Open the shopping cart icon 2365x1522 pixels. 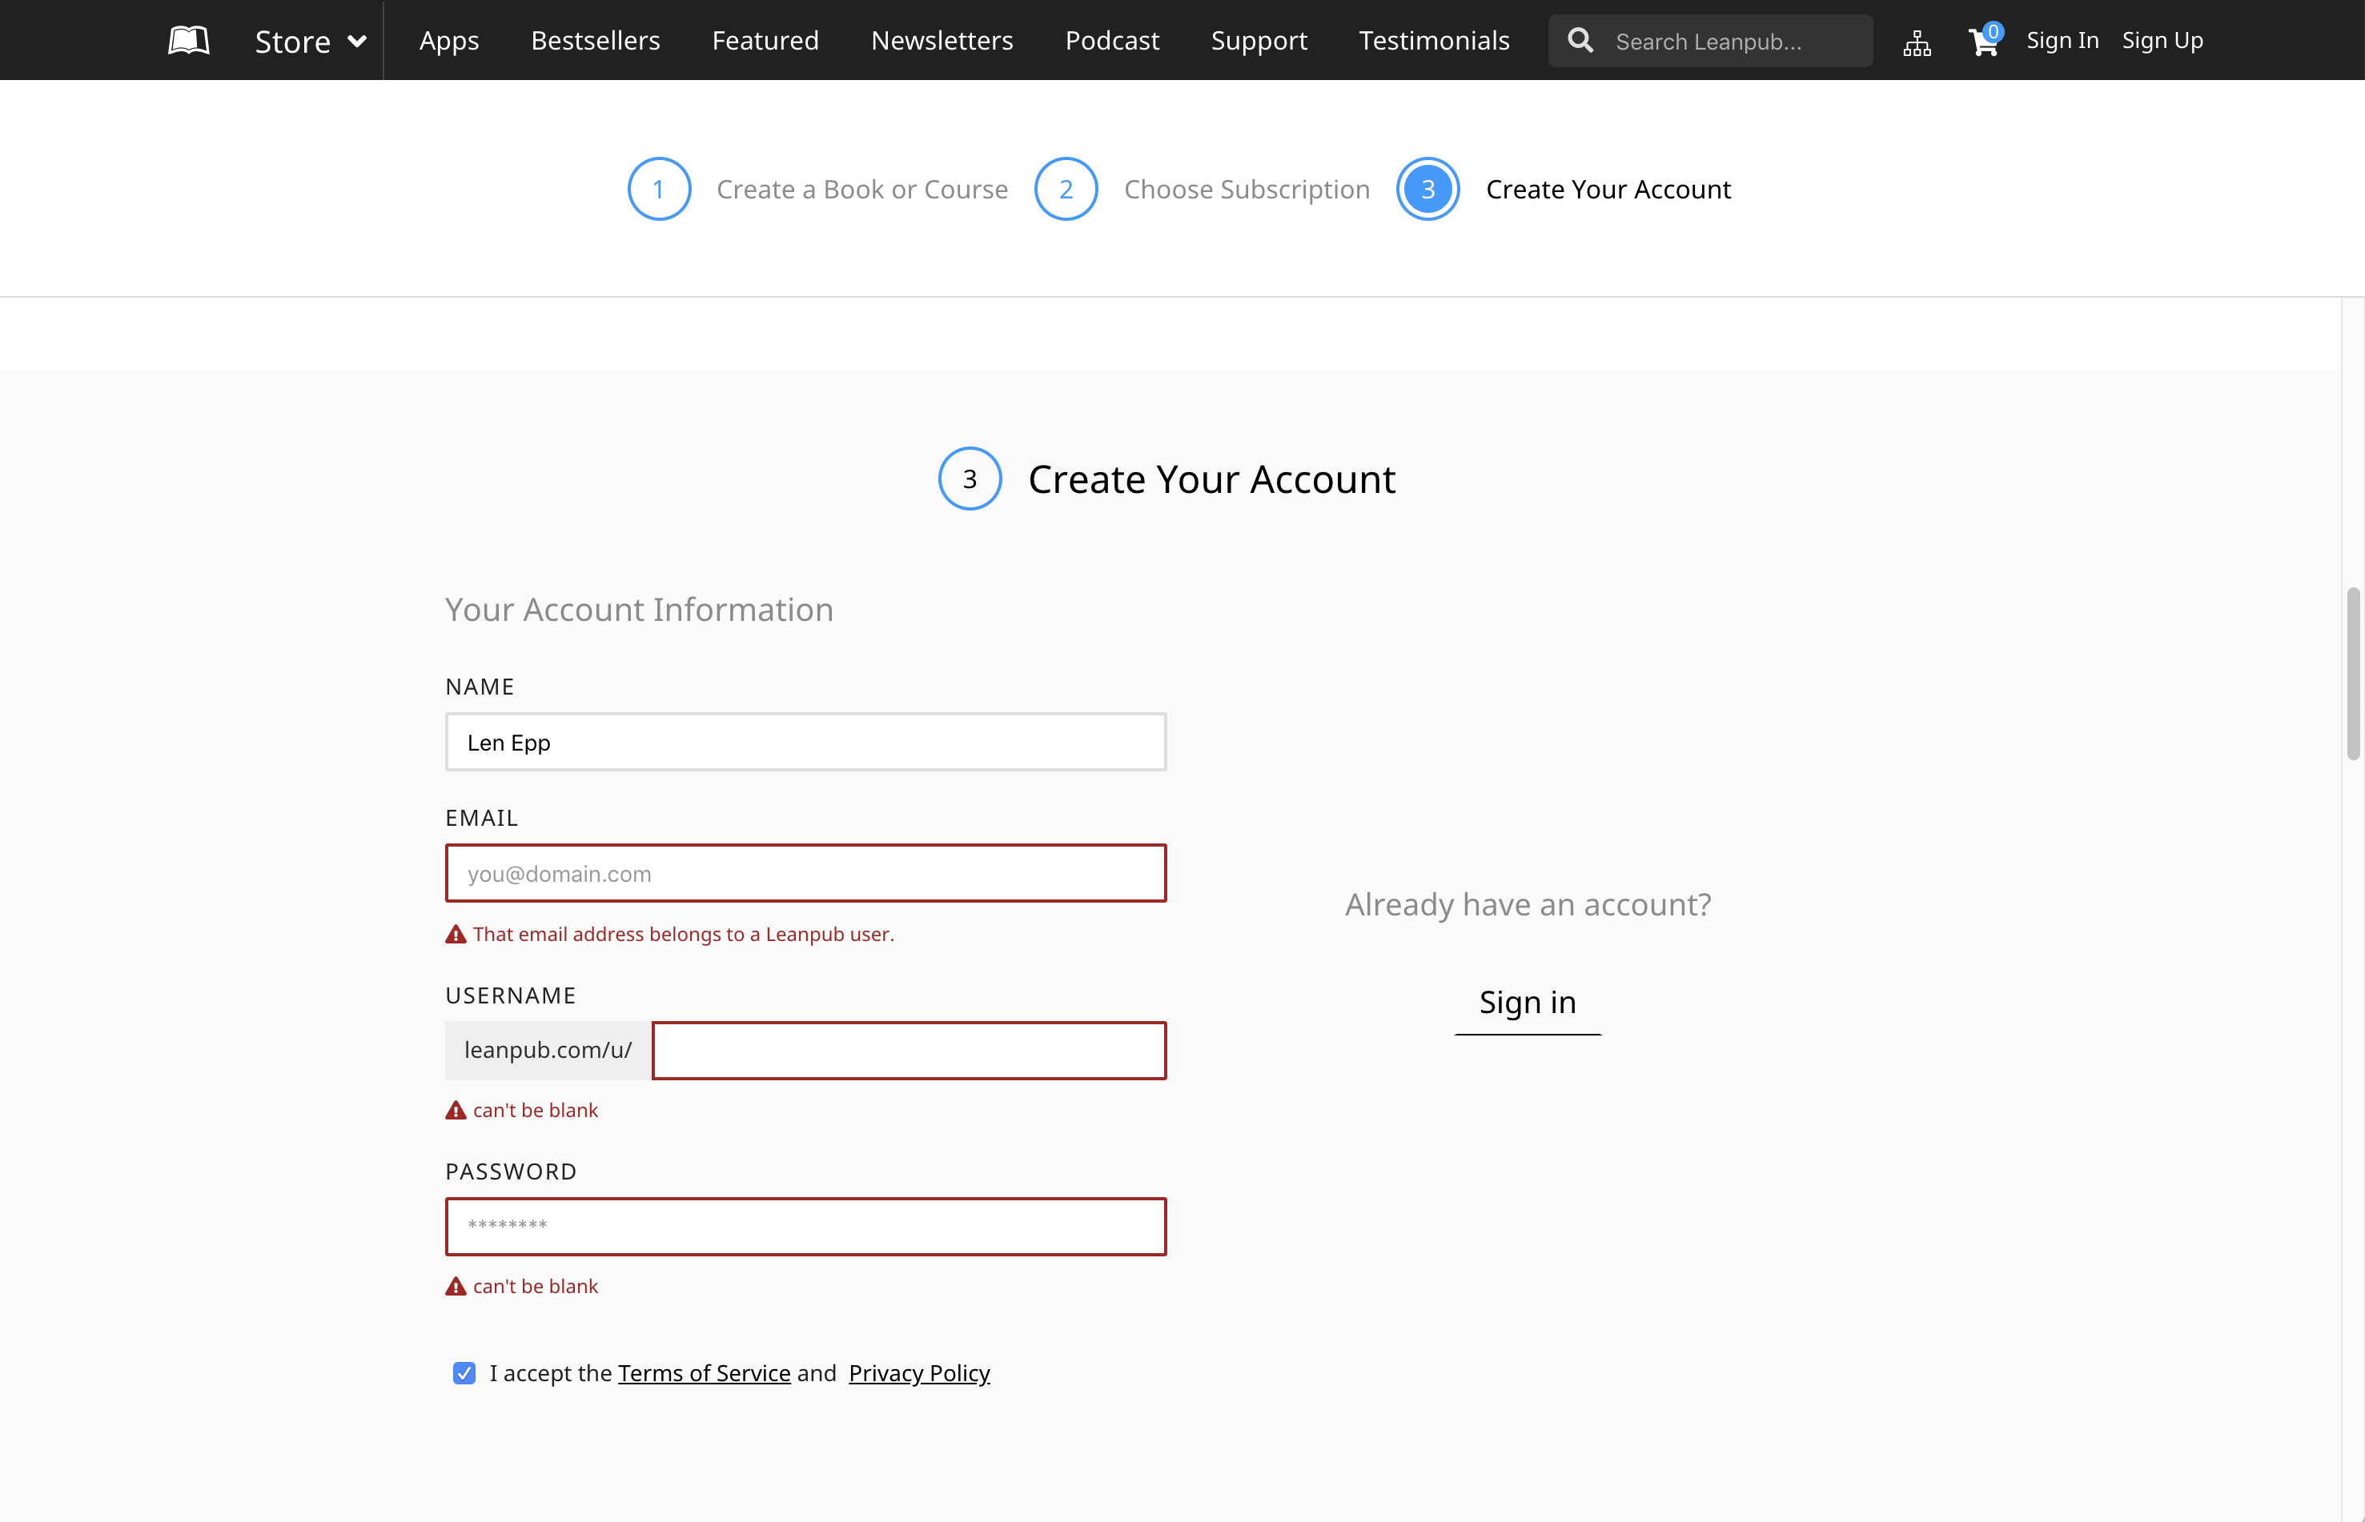(x=1985, y=41)
